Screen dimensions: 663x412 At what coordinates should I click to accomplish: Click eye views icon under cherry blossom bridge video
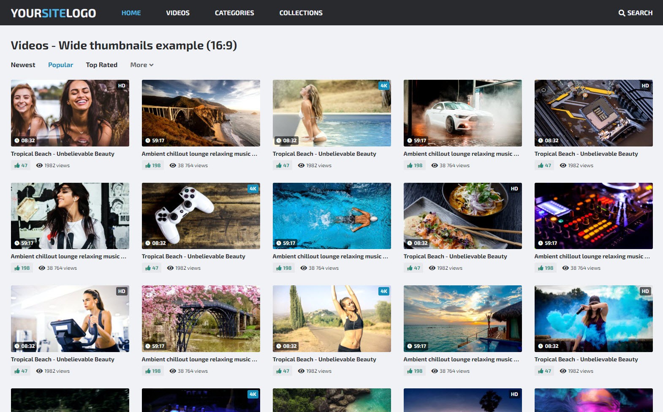tap(173, 371)
